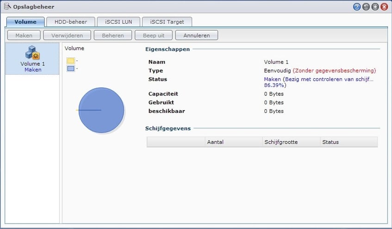Go to the iSCSI Target tab
This screenshot has height=229, width=392.
167,22
